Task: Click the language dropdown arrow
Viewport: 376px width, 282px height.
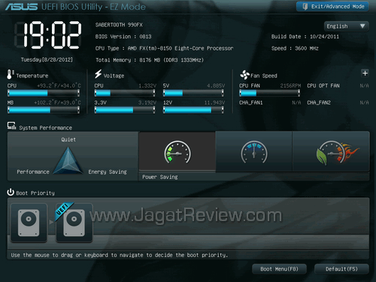Action: [x=362, y=26]
